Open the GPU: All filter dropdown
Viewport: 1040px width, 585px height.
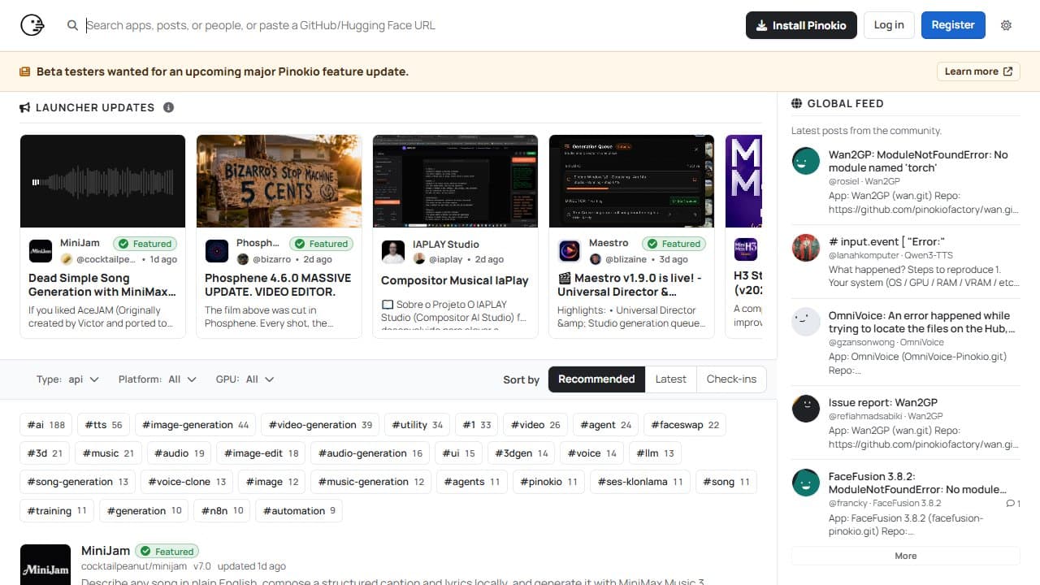point(245,379)
